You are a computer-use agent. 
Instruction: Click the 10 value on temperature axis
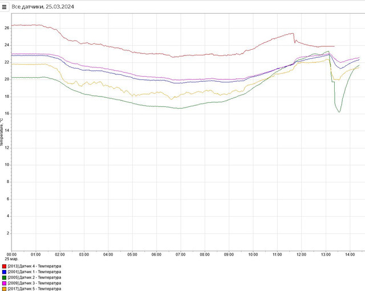coord(7,165)
